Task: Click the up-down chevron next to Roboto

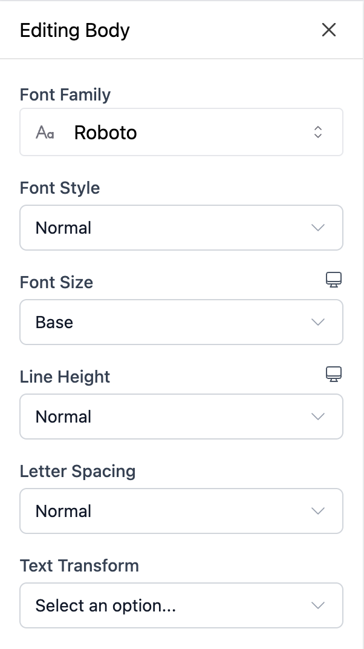Action: click(317, 132)
